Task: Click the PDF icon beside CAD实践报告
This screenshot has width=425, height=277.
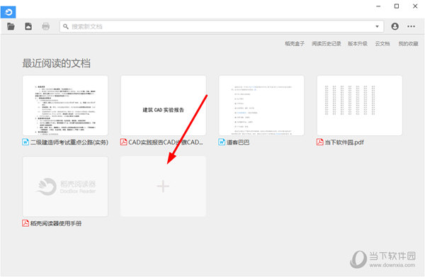Action: [x=123, y=142]
